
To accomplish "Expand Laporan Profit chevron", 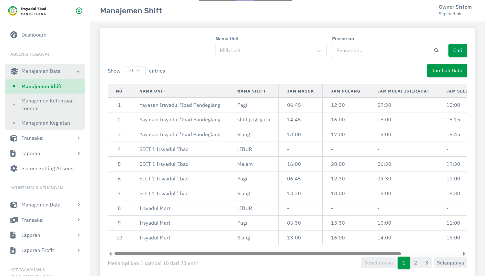I will pyautogui.click(x=79, y=250).
